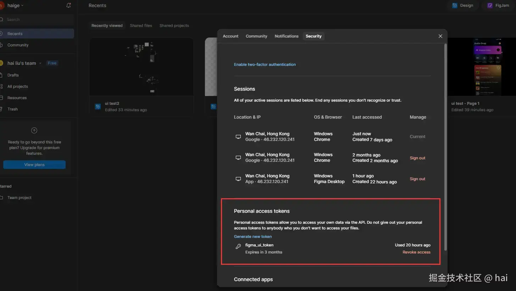Open the Shared projects tab
The height and width of the screenshot is (291, 516).
tap(174, 25)
